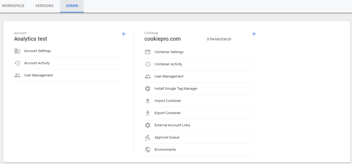Open the Versions tab
Image resolution: width=352 pixels, height=164 pixels.
[44, 6]
